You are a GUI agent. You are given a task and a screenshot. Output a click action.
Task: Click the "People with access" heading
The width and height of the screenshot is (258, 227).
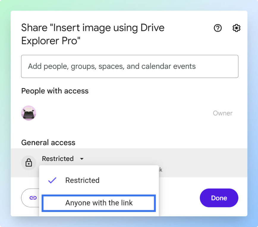[x=55, y=91]
